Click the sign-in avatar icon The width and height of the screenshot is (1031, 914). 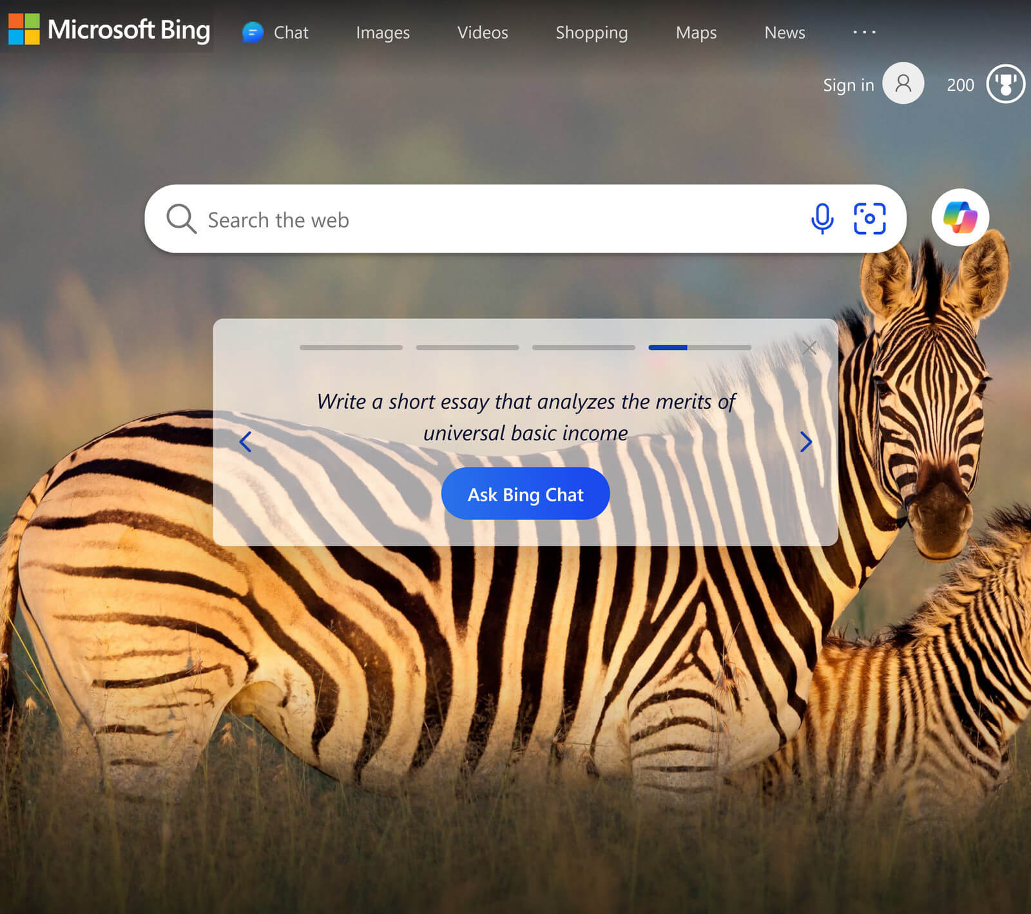tap(903, 84)
